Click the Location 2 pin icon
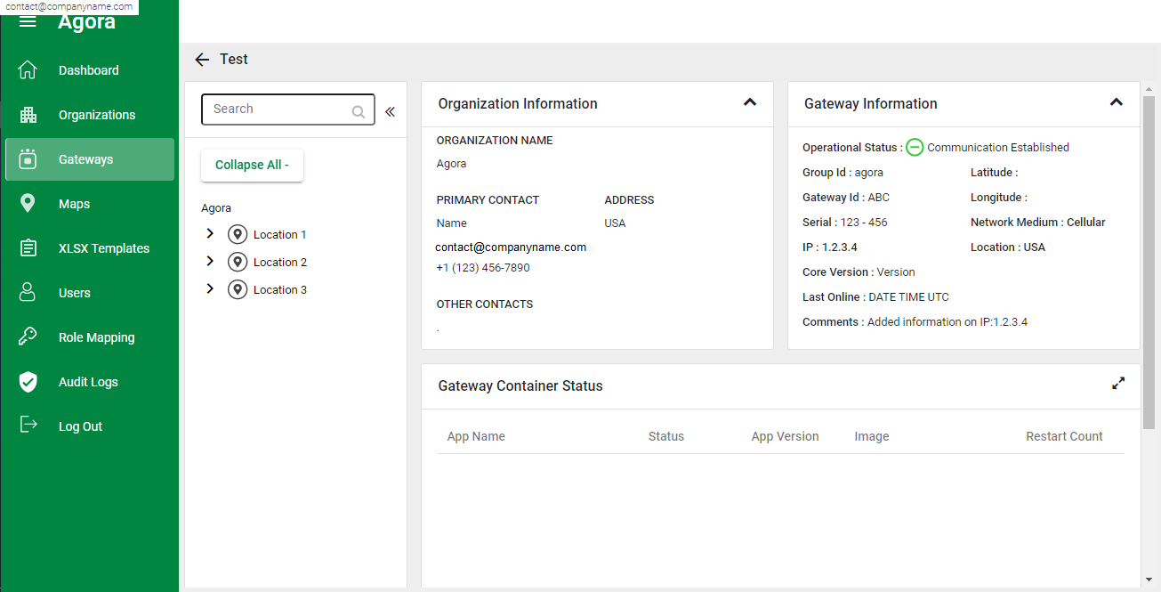The width and height of the screenshot is (1161, 592). (x=238, y=263)
